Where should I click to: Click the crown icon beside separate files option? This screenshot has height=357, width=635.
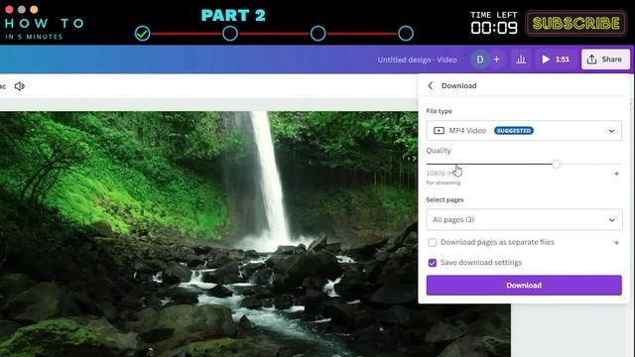(x=616, y=242)
